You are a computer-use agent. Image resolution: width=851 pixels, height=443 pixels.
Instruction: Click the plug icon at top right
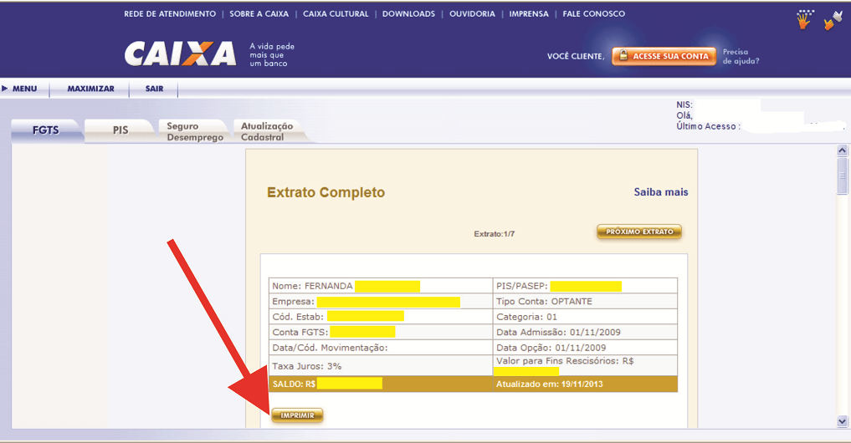833,20
